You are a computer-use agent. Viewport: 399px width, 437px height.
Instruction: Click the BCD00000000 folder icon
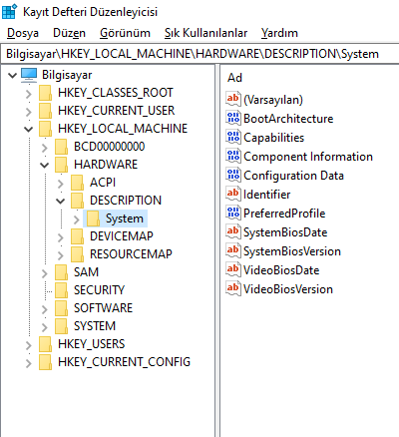pyautogui.click(x=61, y=147)
